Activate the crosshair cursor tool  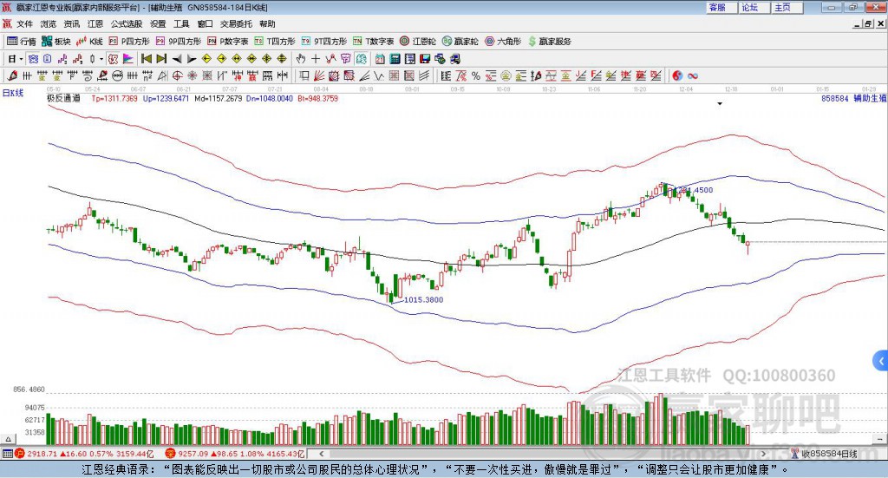(316, 59)
